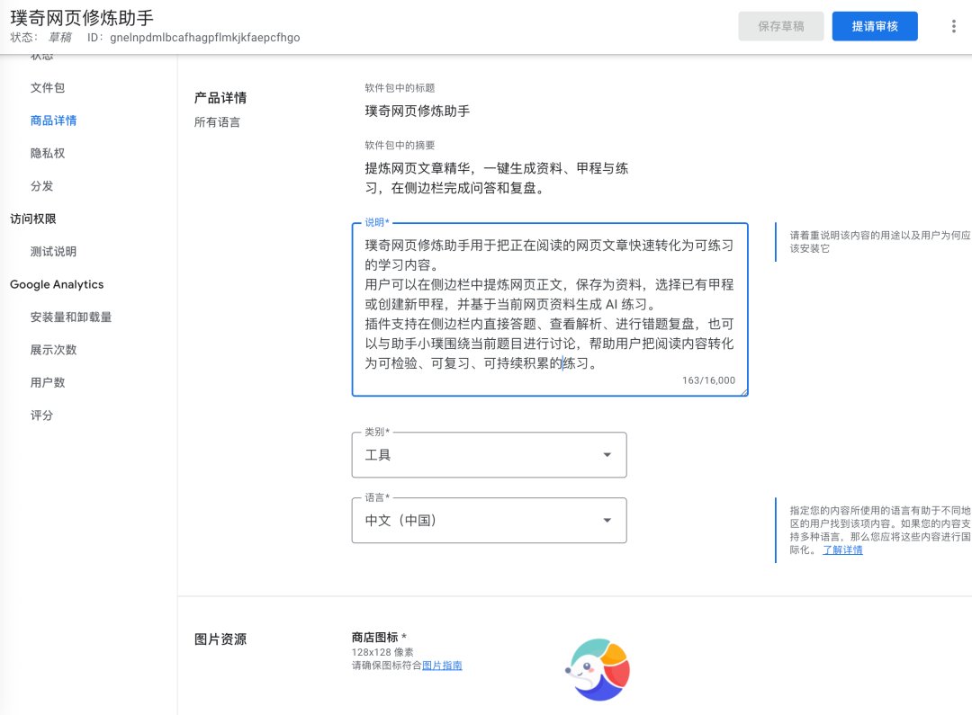Click the 图片资源 section heading
Image resolution: width=972 pixels, height=715 pixels.
click(x=220, y=639)
